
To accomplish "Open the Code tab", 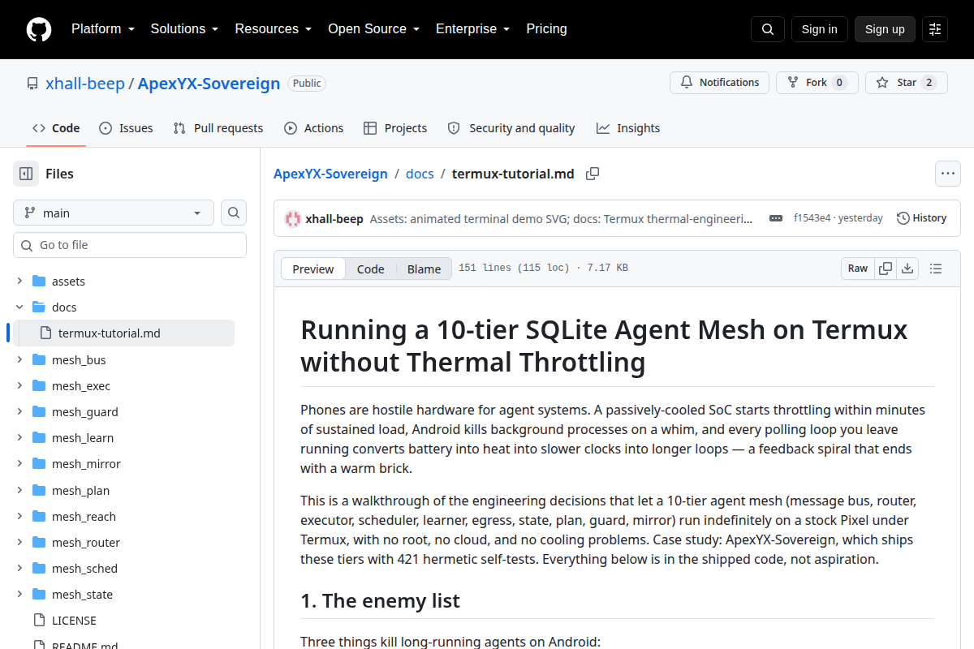I will 56,128.
